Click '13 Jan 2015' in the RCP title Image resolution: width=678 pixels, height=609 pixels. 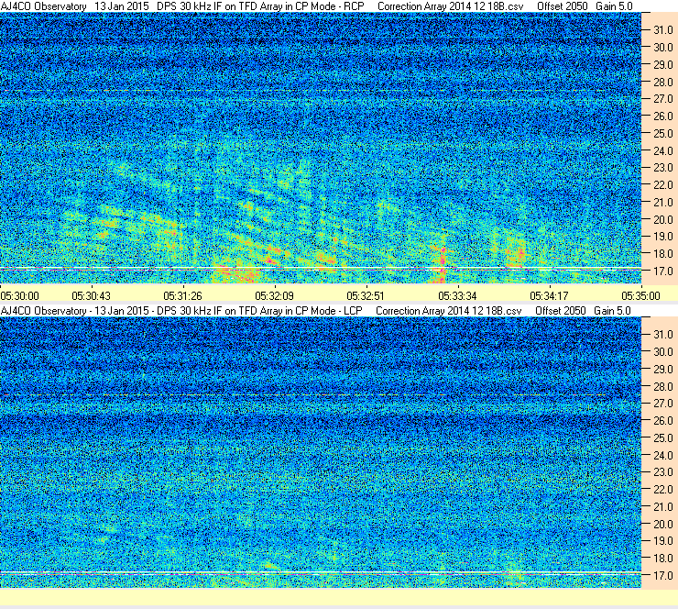click(x=122, y=6)
